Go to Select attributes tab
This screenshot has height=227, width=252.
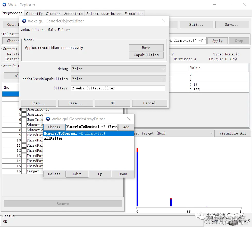104,14
